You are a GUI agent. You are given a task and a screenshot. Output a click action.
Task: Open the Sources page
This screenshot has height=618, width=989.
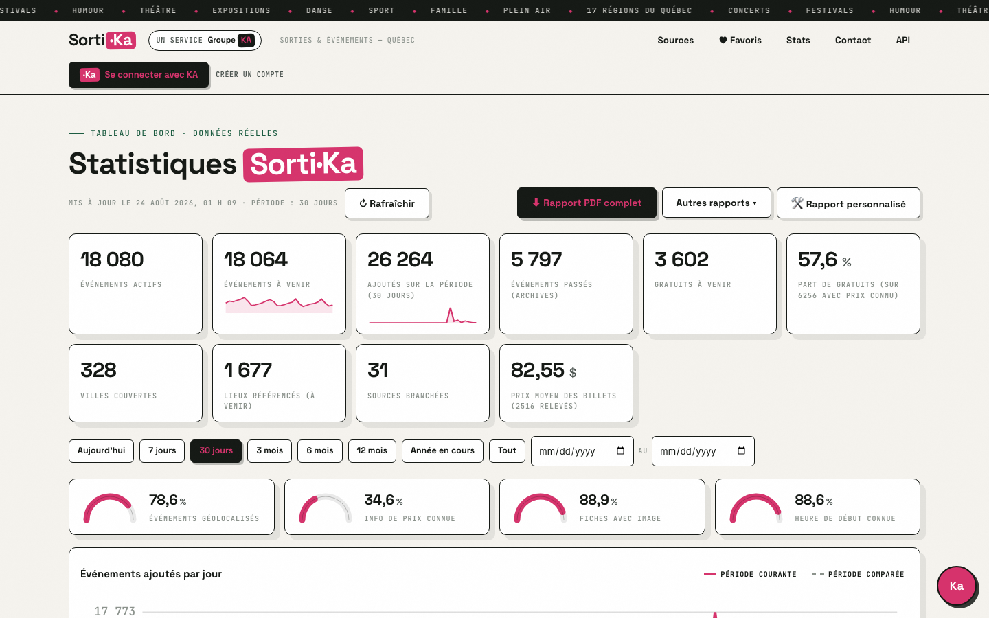click(x=675, y=41)
